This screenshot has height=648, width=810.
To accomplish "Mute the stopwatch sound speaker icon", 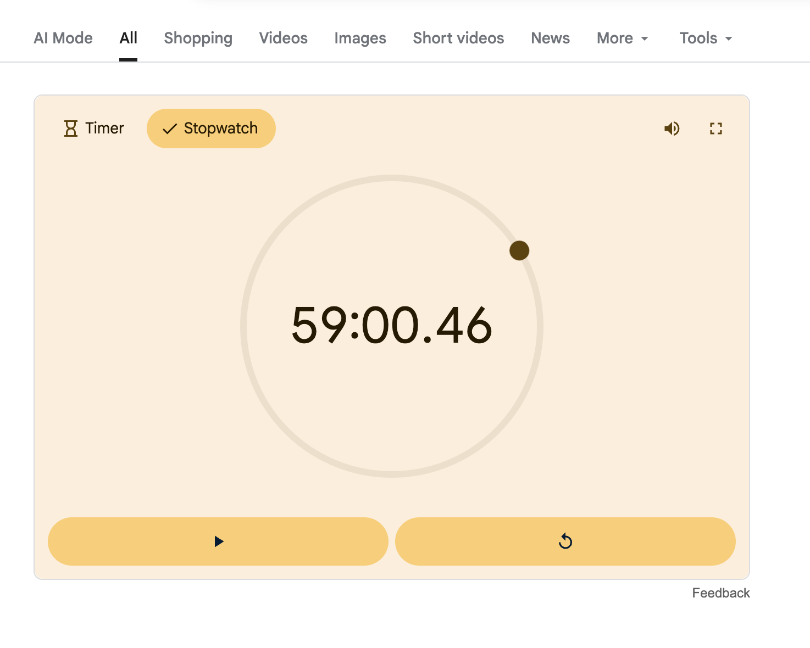I will click(x=672, y=129).
